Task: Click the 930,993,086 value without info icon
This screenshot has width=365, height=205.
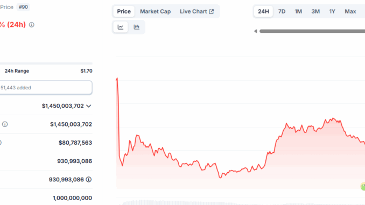Action: pyautogui.click(x=74, y=161)
